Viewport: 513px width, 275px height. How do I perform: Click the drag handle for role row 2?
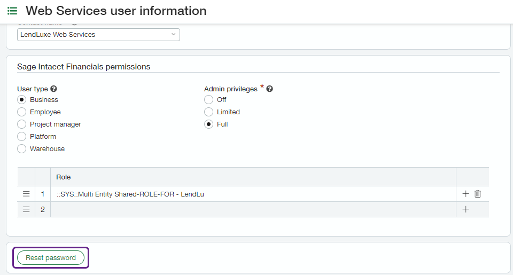26,209
